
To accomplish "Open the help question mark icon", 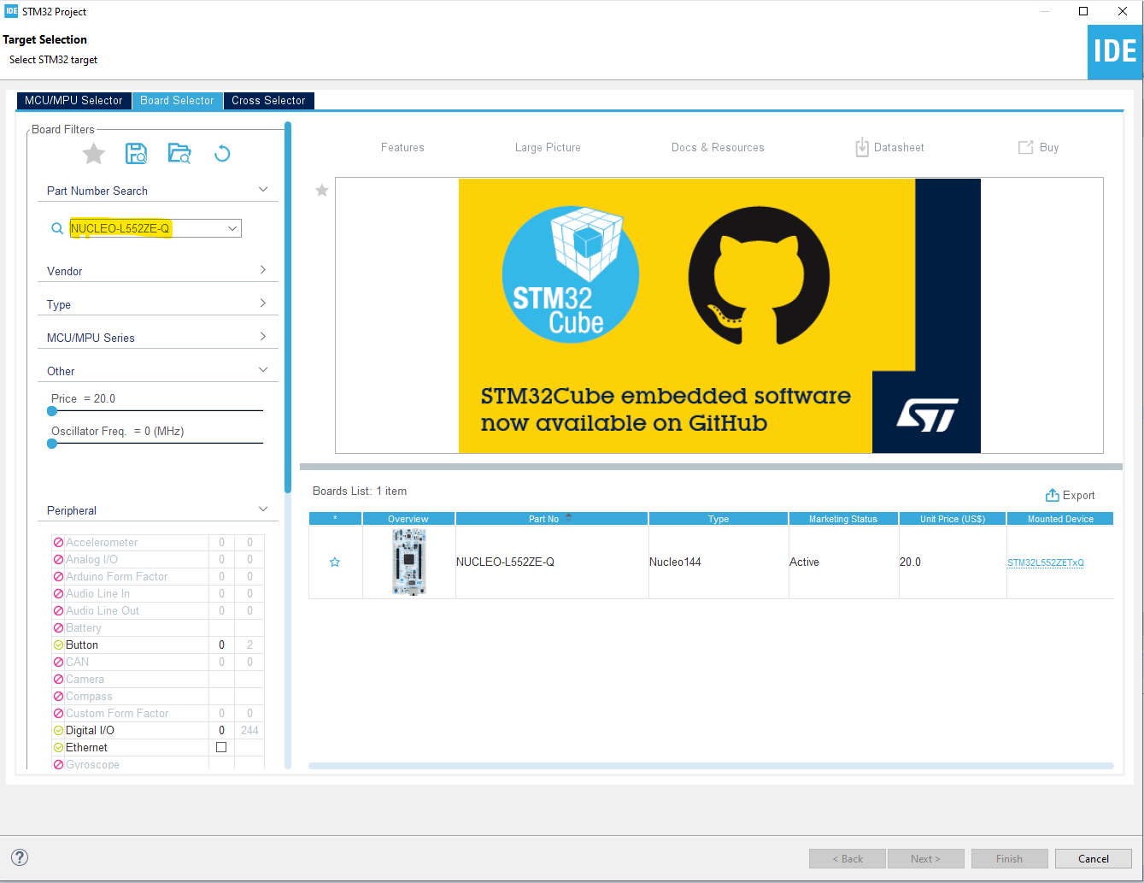I will point(19,857).
